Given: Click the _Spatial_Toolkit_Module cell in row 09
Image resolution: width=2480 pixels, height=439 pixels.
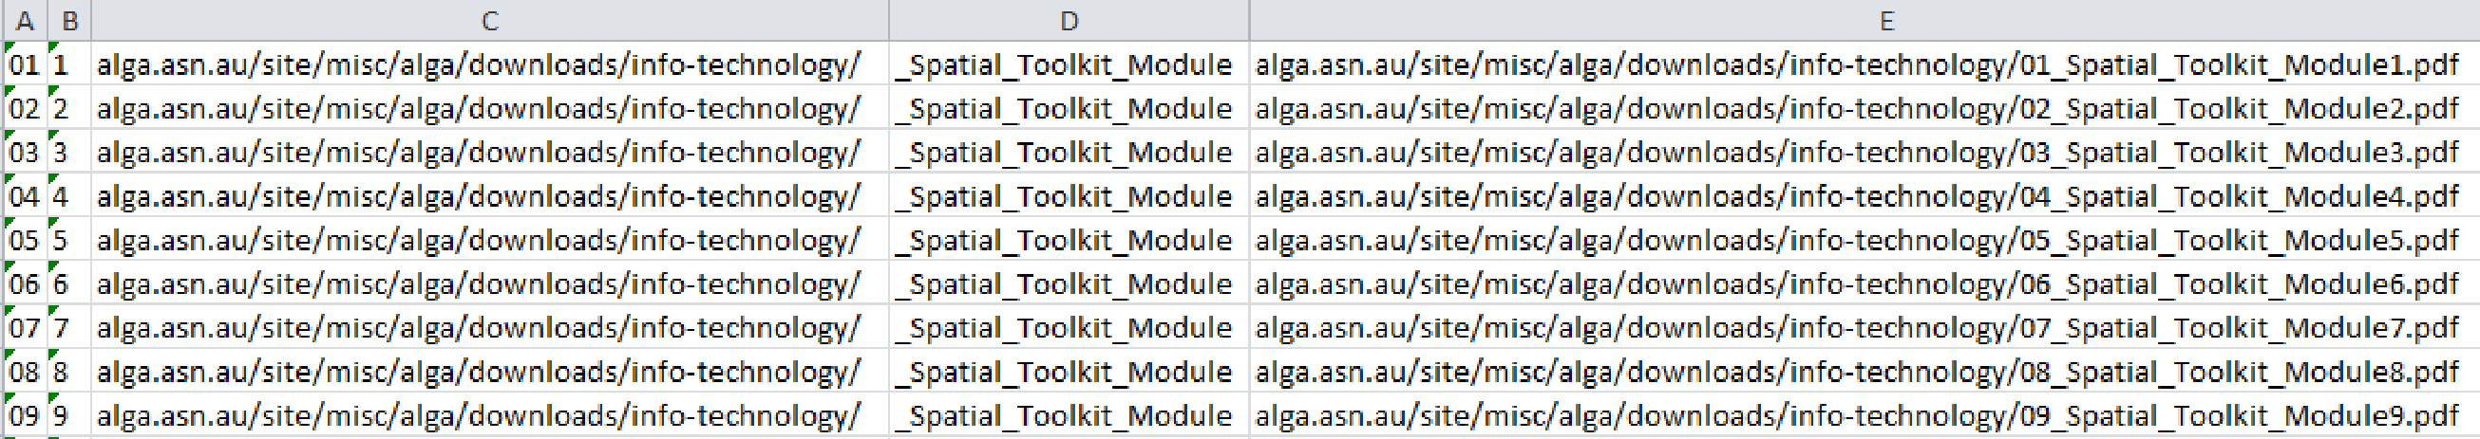Looking at the screenshot, I should (x=1069, y=415).
